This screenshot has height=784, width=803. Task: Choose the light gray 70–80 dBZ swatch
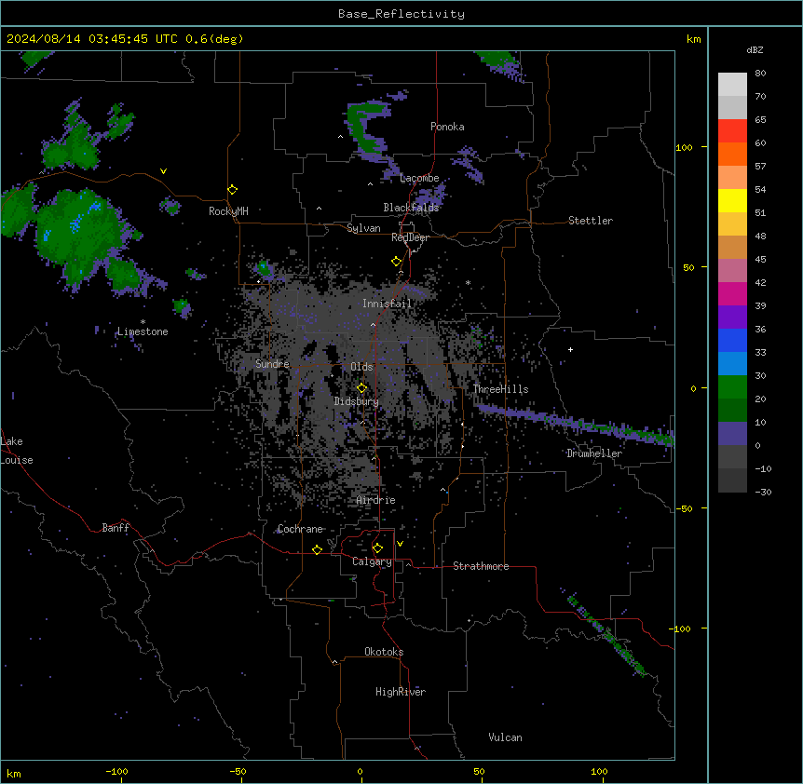click(x=732, y=85)
